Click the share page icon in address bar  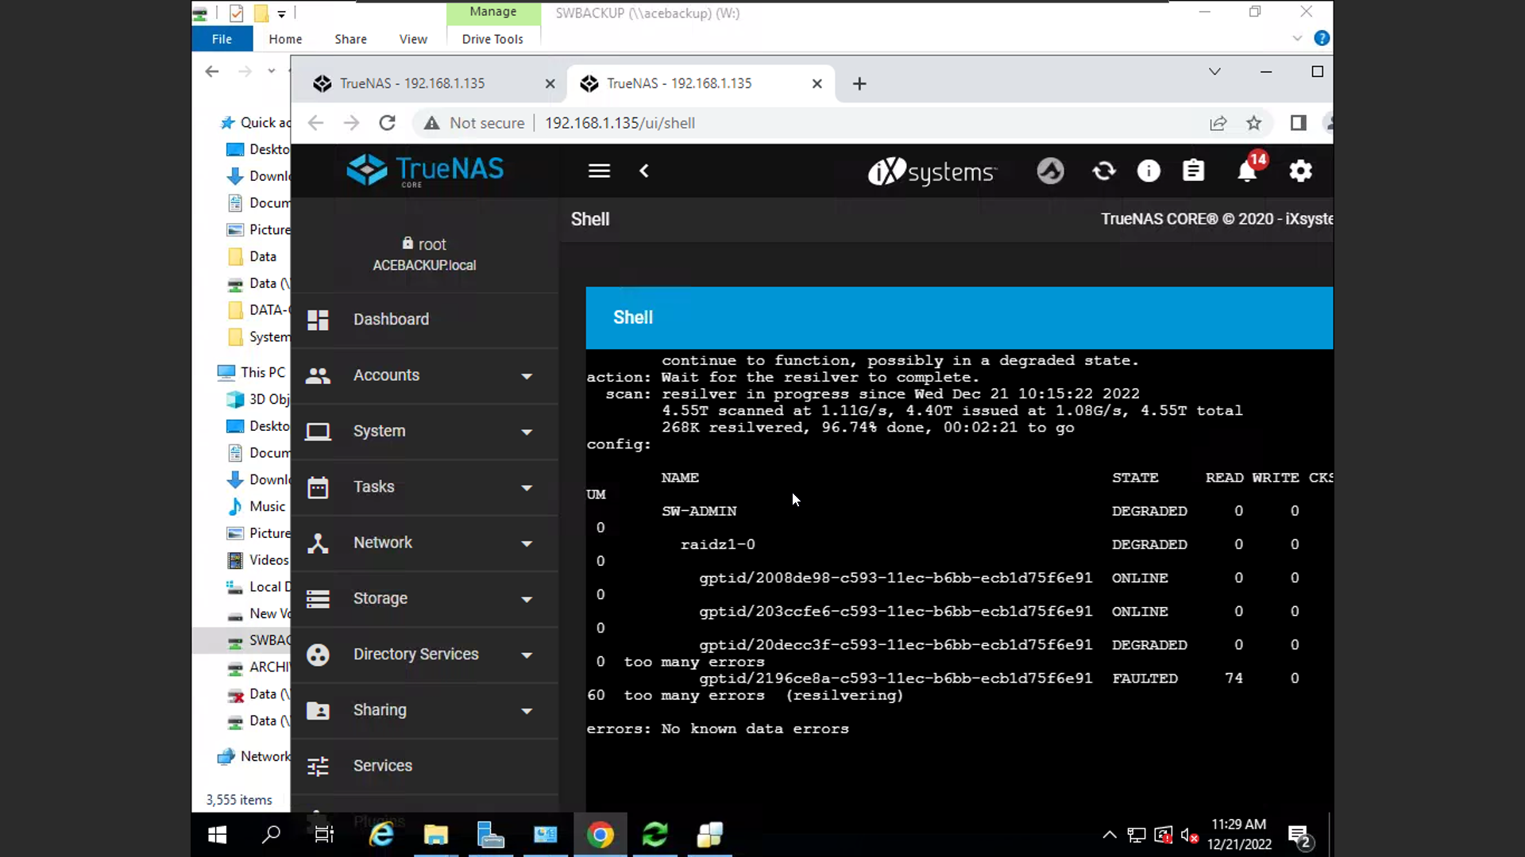(x=1218, y=123)
